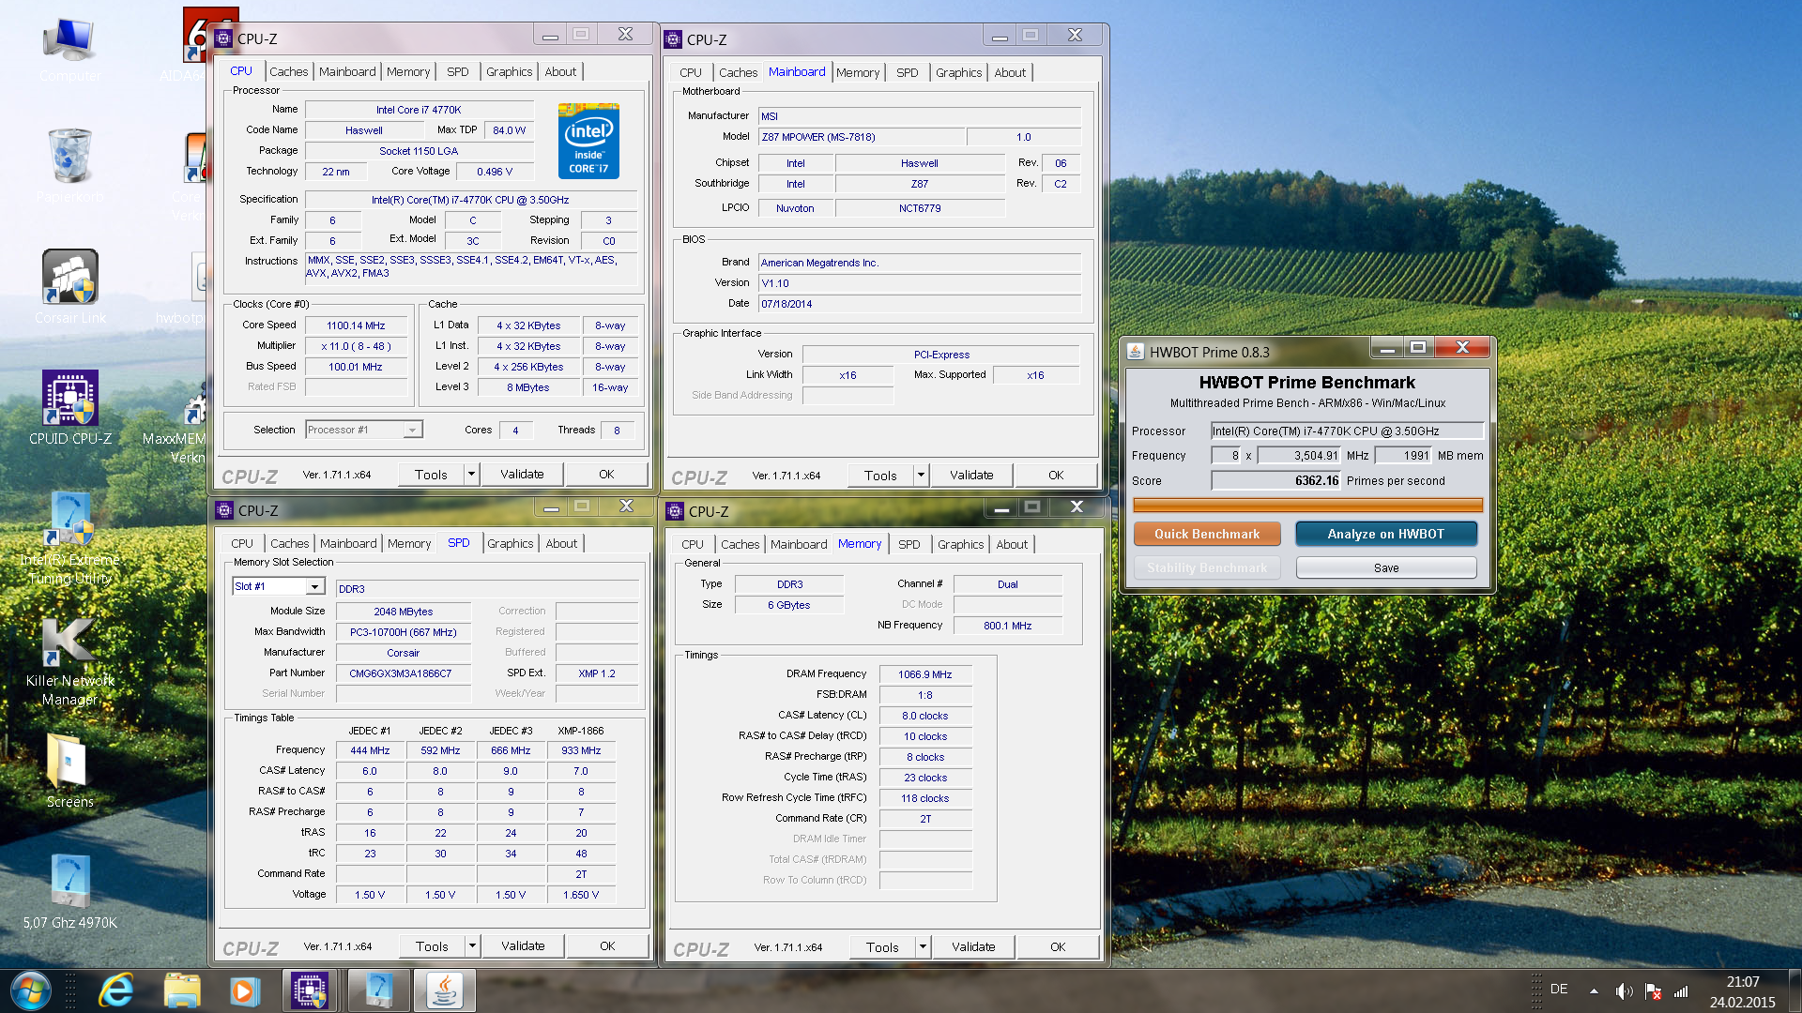Click the DE language indicator in the tray
The image size is (1802, 1013).
(x=1559, y=989)
